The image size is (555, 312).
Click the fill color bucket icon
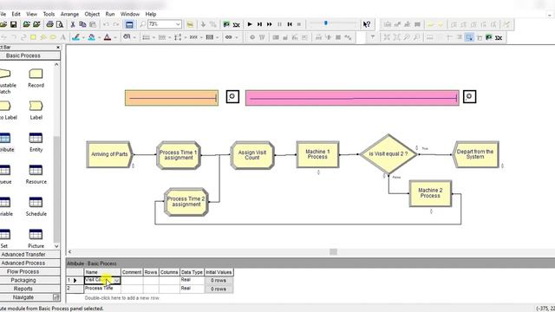pyautogui.click(x=92, y=37)
